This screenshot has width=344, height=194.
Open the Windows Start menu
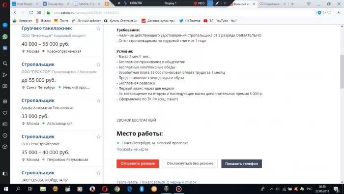tap(6, 189)
